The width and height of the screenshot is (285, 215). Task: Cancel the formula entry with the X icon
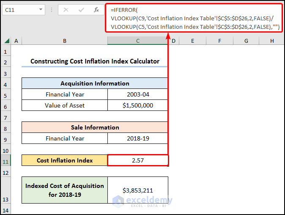coord(66,9)
